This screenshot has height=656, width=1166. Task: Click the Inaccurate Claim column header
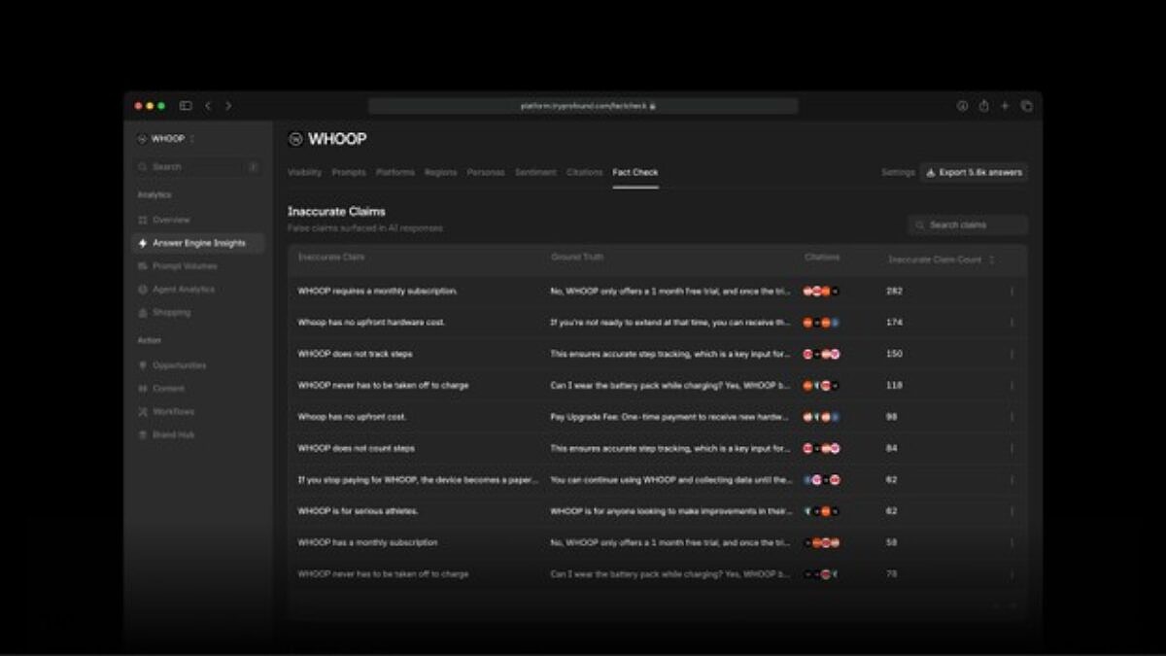[x=331, y=258]
